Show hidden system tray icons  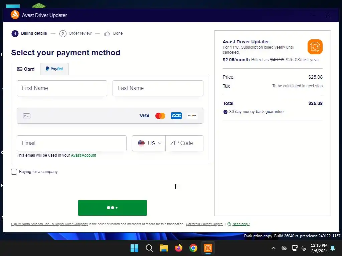[x=273, y=248]
